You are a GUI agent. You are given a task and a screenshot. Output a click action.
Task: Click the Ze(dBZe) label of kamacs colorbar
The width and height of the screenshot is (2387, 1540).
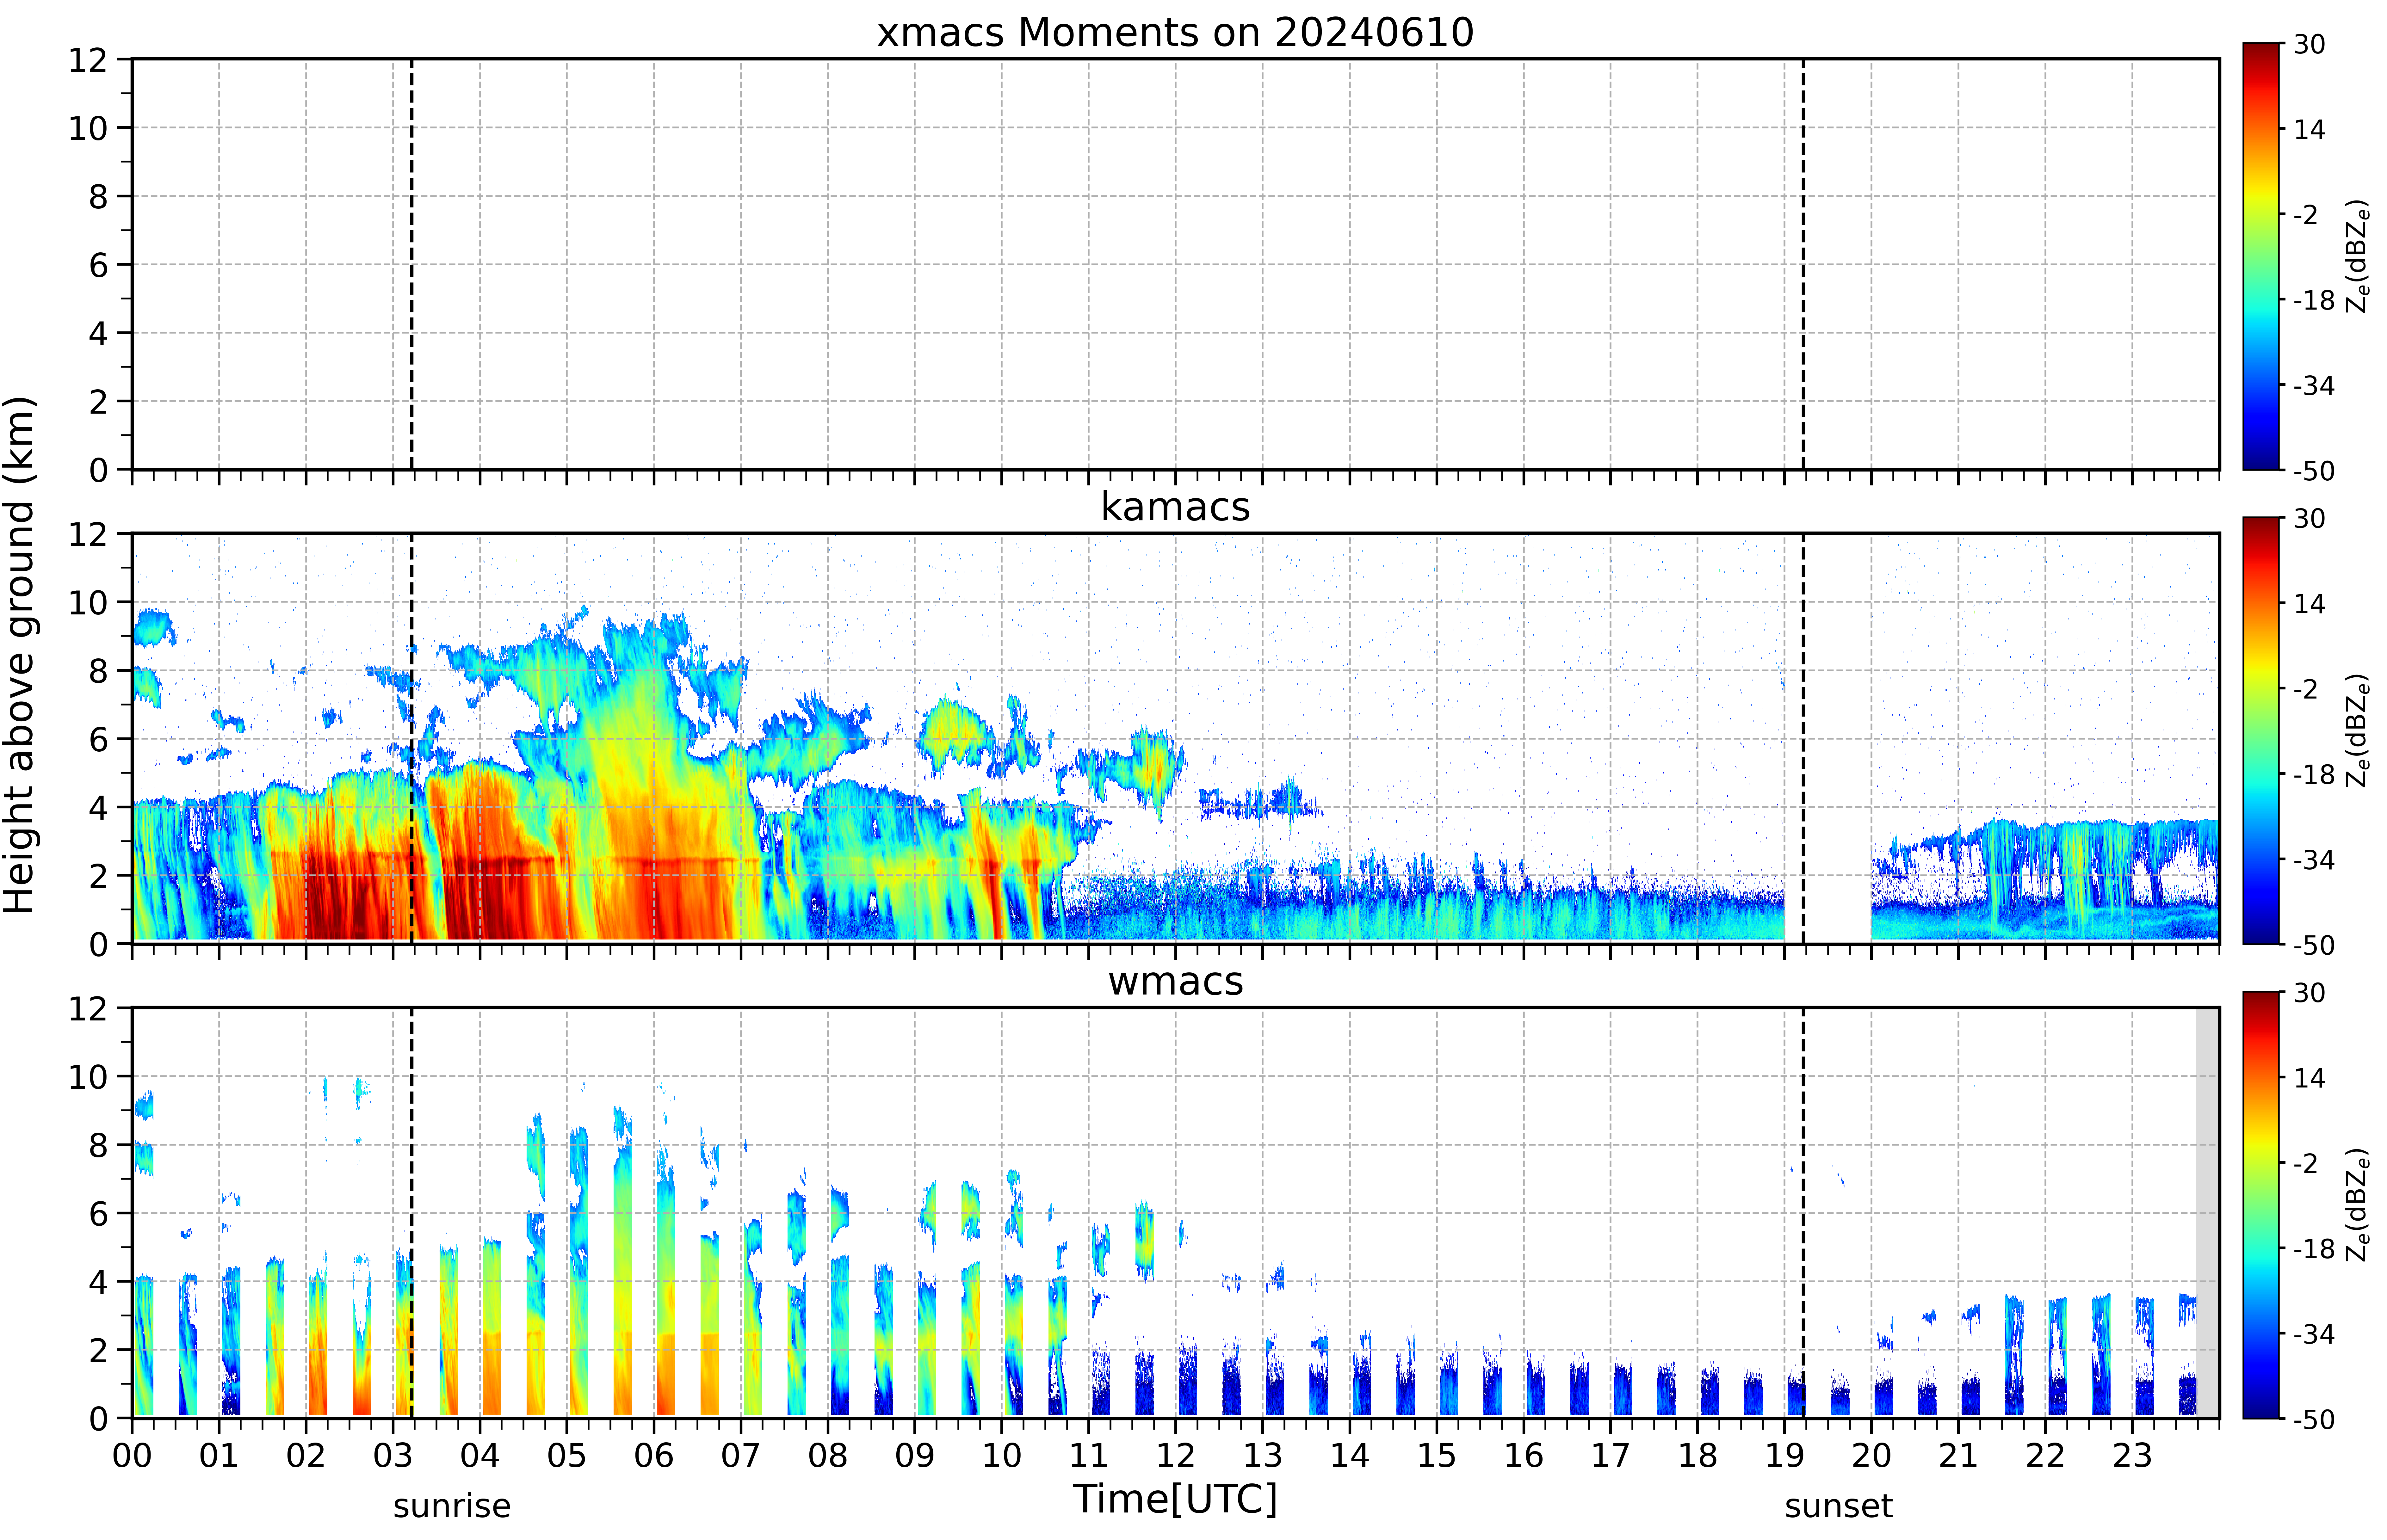click(x=2358, y=730)
